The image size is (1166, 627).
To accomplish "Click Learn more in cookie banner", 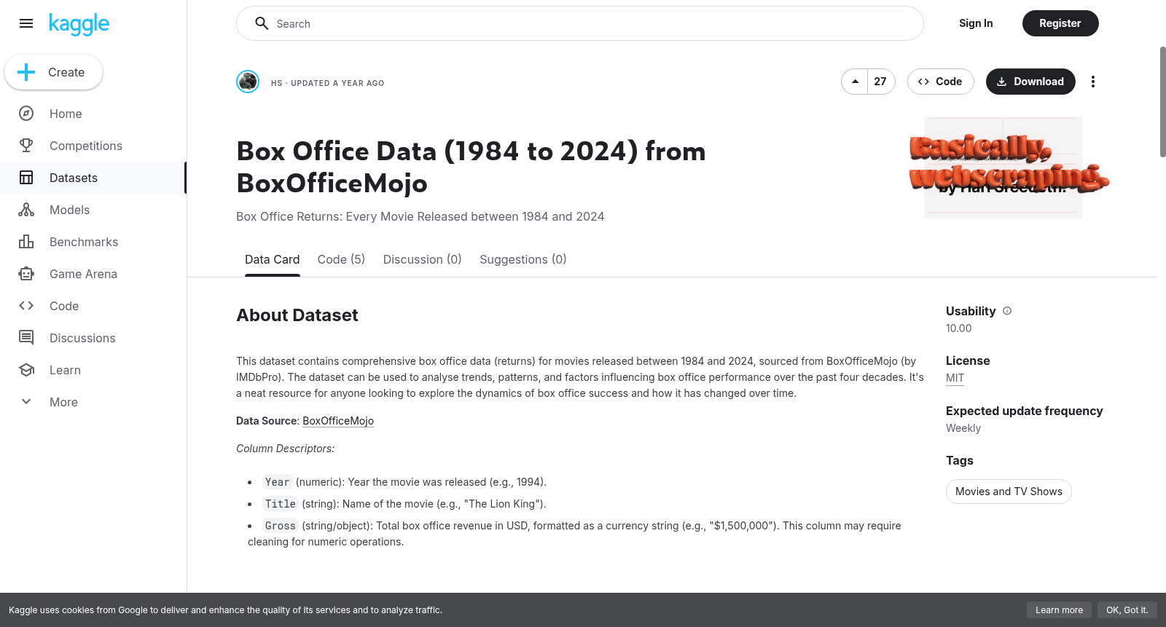I will [x=1059, y=610].
